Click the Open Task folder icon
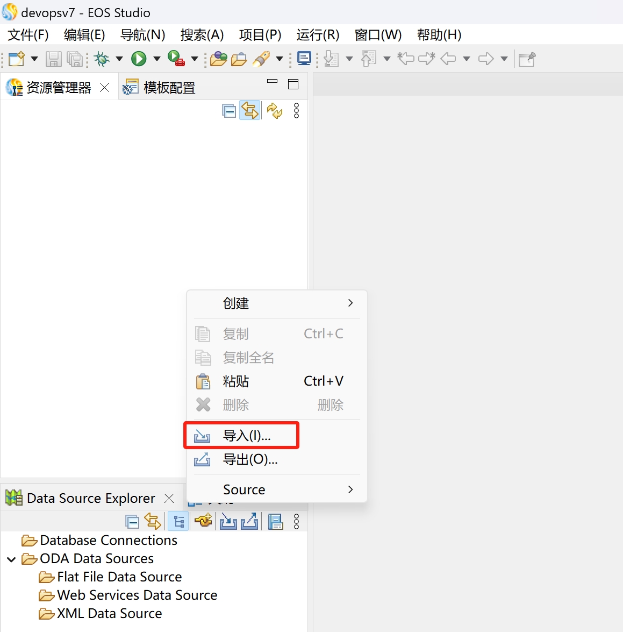The image size is (623, 632). [239, 59]
